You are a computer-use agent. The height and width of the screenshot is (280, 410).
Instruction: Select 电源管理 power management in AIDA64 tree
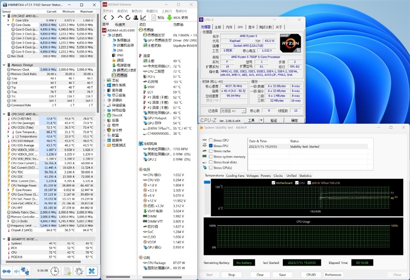click(123, 65)
